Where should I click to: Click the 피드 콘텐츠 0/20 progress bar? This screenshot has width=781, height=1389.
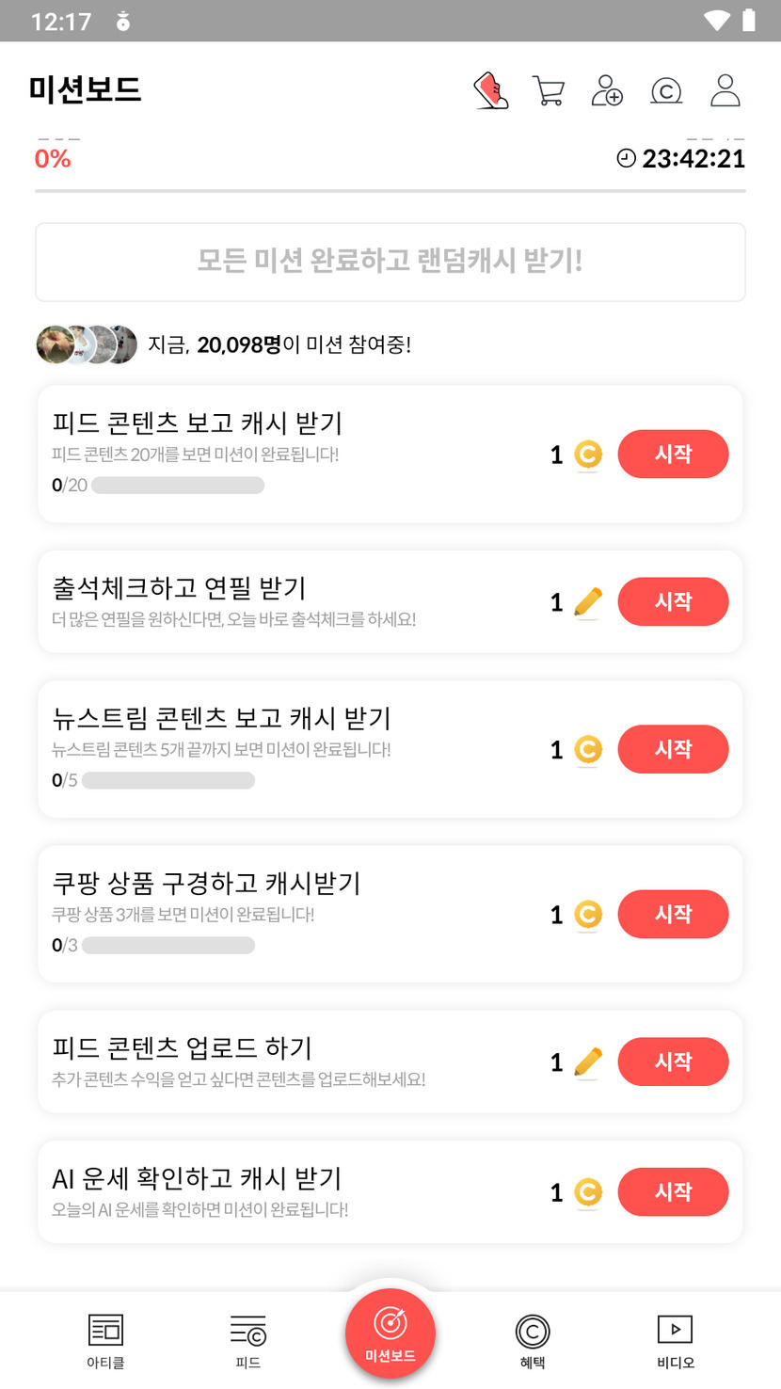pos(177,486)
